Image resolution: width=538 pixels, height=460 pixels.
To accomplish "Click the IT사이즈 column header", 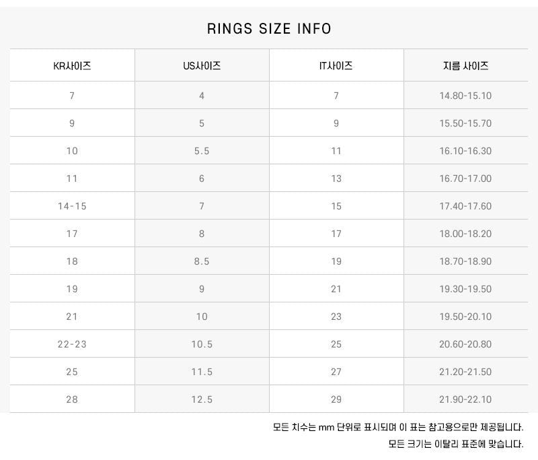I will [336, 66].
